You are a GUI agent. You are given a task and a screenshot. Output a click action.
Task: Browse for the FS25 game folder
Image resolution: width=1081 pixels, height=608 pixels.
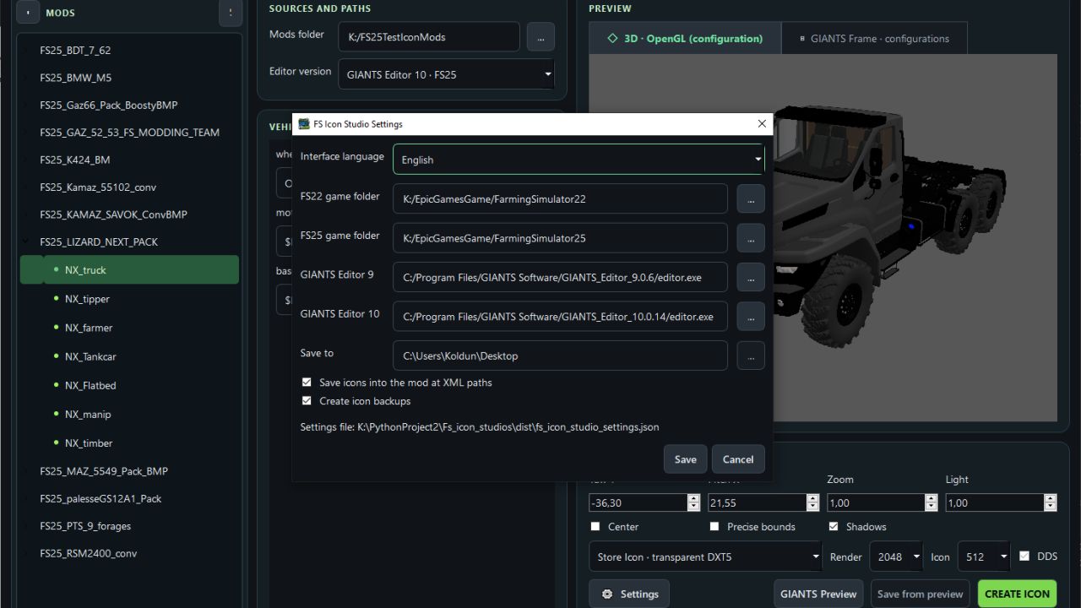pyautogui.click(x=751, y=238)
